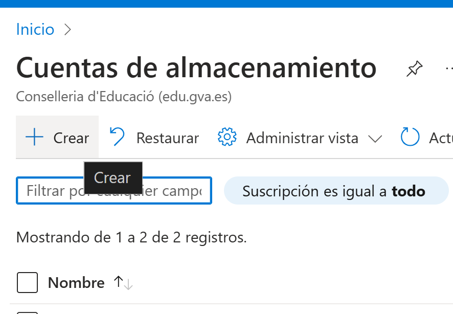This screenshot has height=314, width=453.
Task: Go to the Inicio breadcrumb link
Action: coord(35,30)
